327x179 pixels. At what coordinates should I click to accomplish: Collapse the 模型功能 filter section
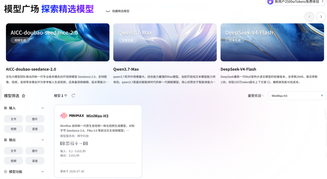tap(43, 172)
